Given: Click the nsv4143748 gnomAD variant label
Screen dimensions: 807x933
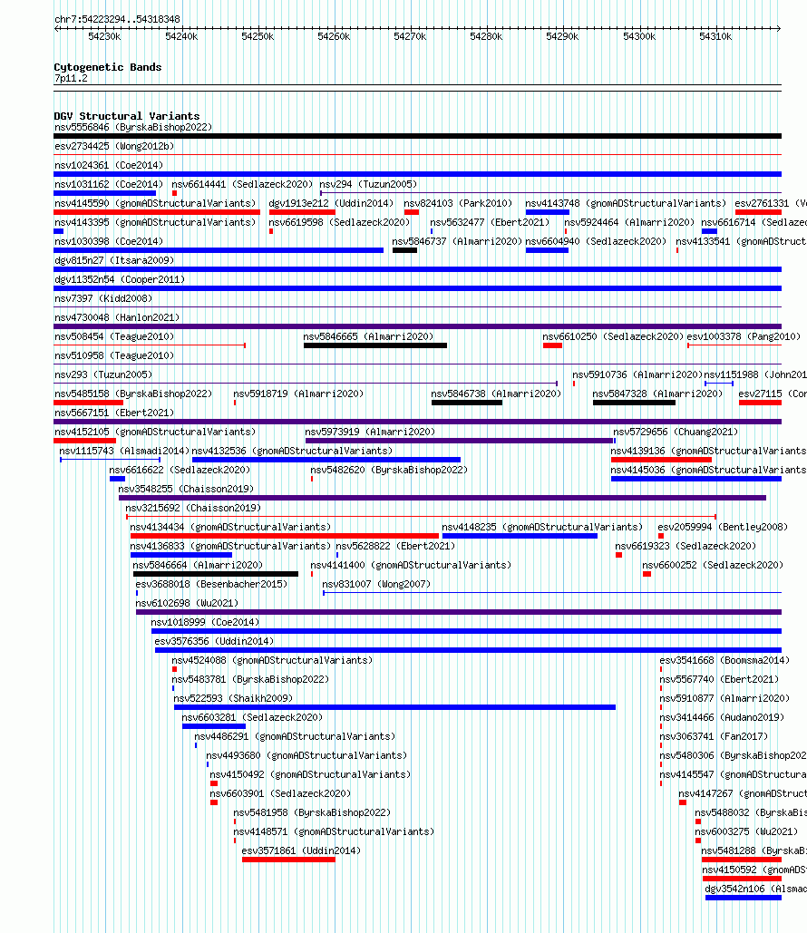Looking at the screenshot, I should (x=626, y=203).
